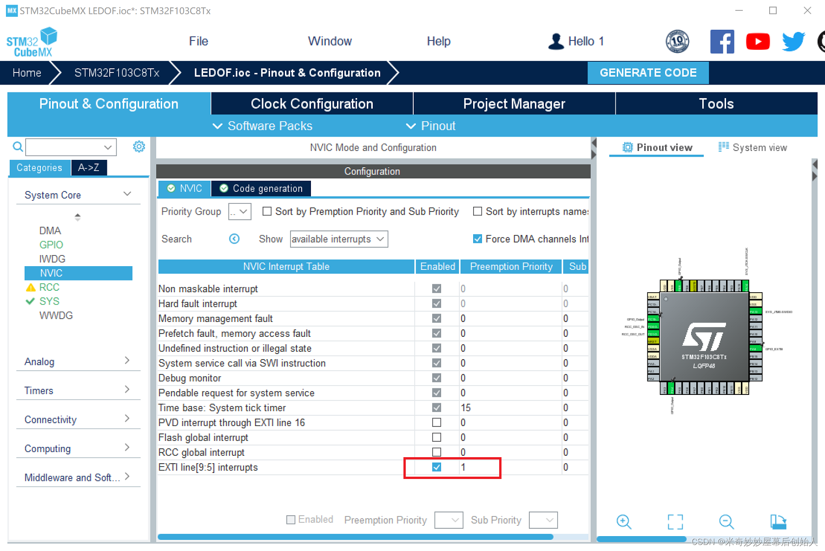This screenshot has width=825, height=551.
Task: Go to Home breadcrumb
Action: coord(27,73)
